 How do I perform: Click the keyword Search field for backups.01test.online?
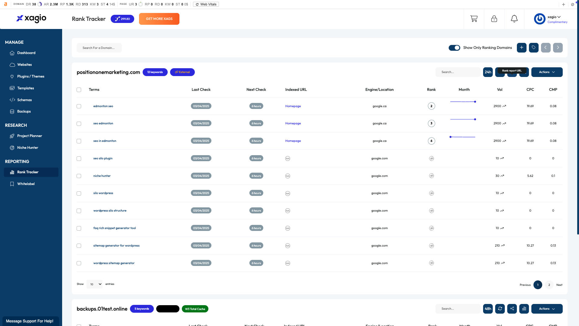coord(458,308)
